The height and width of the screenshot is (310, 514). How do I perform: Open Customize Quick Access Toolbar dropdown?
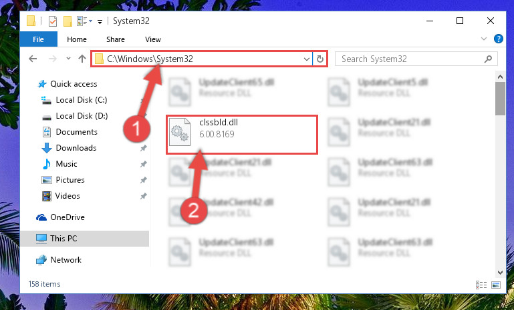pyautogui.click(x=100, y=22)
